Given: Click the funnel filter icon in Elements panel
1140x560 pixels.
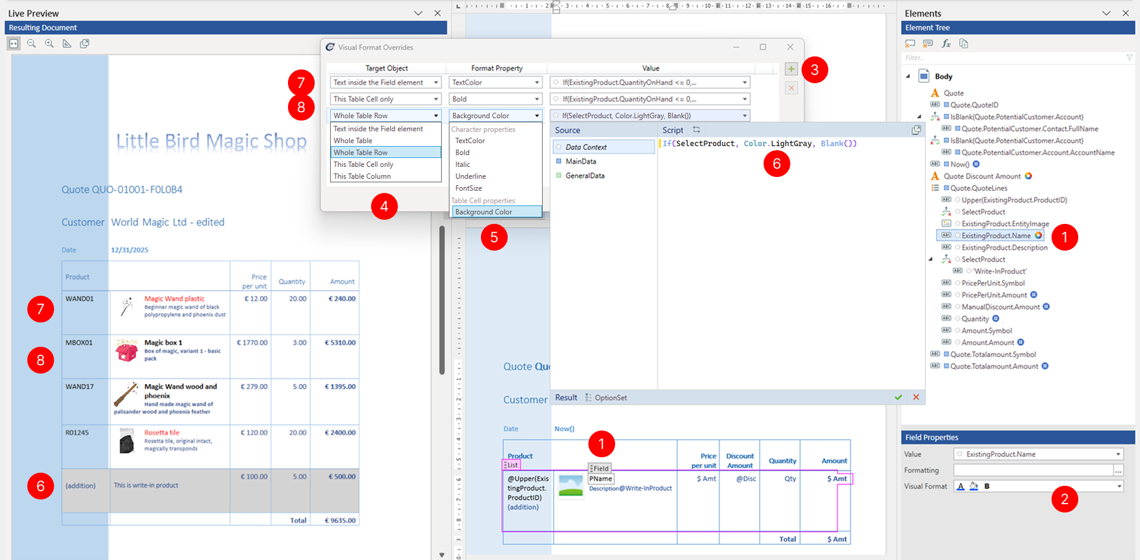Looking at the screenshot, I should click(1129, 58).
